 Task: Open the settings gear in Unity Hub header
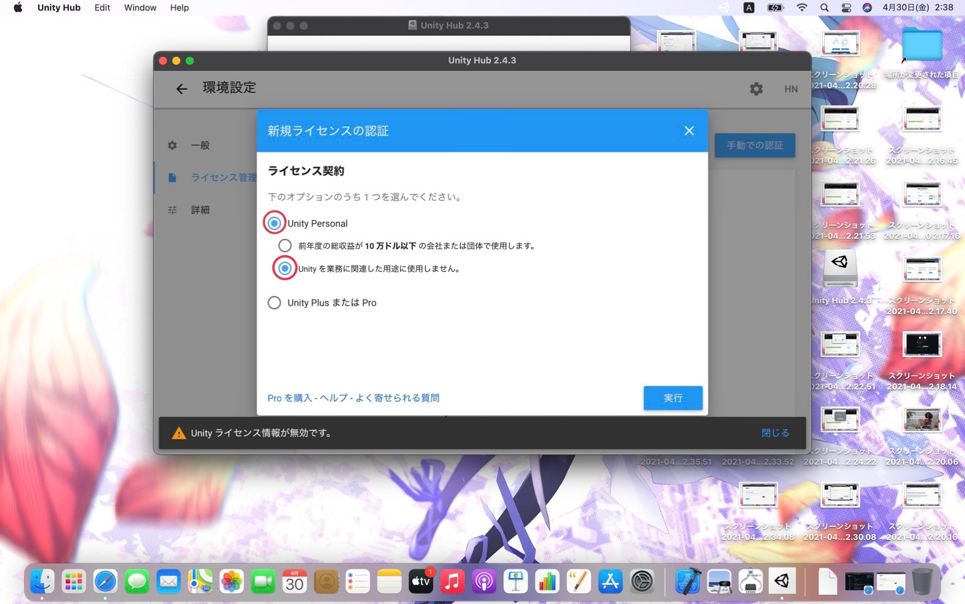(x=756, y=89)
